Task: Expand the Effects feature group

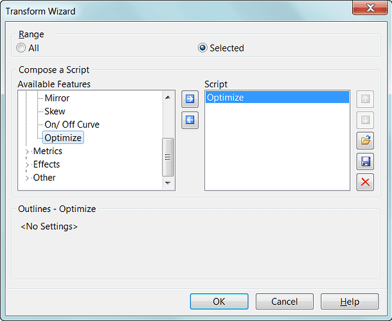Action: point(27,165)
